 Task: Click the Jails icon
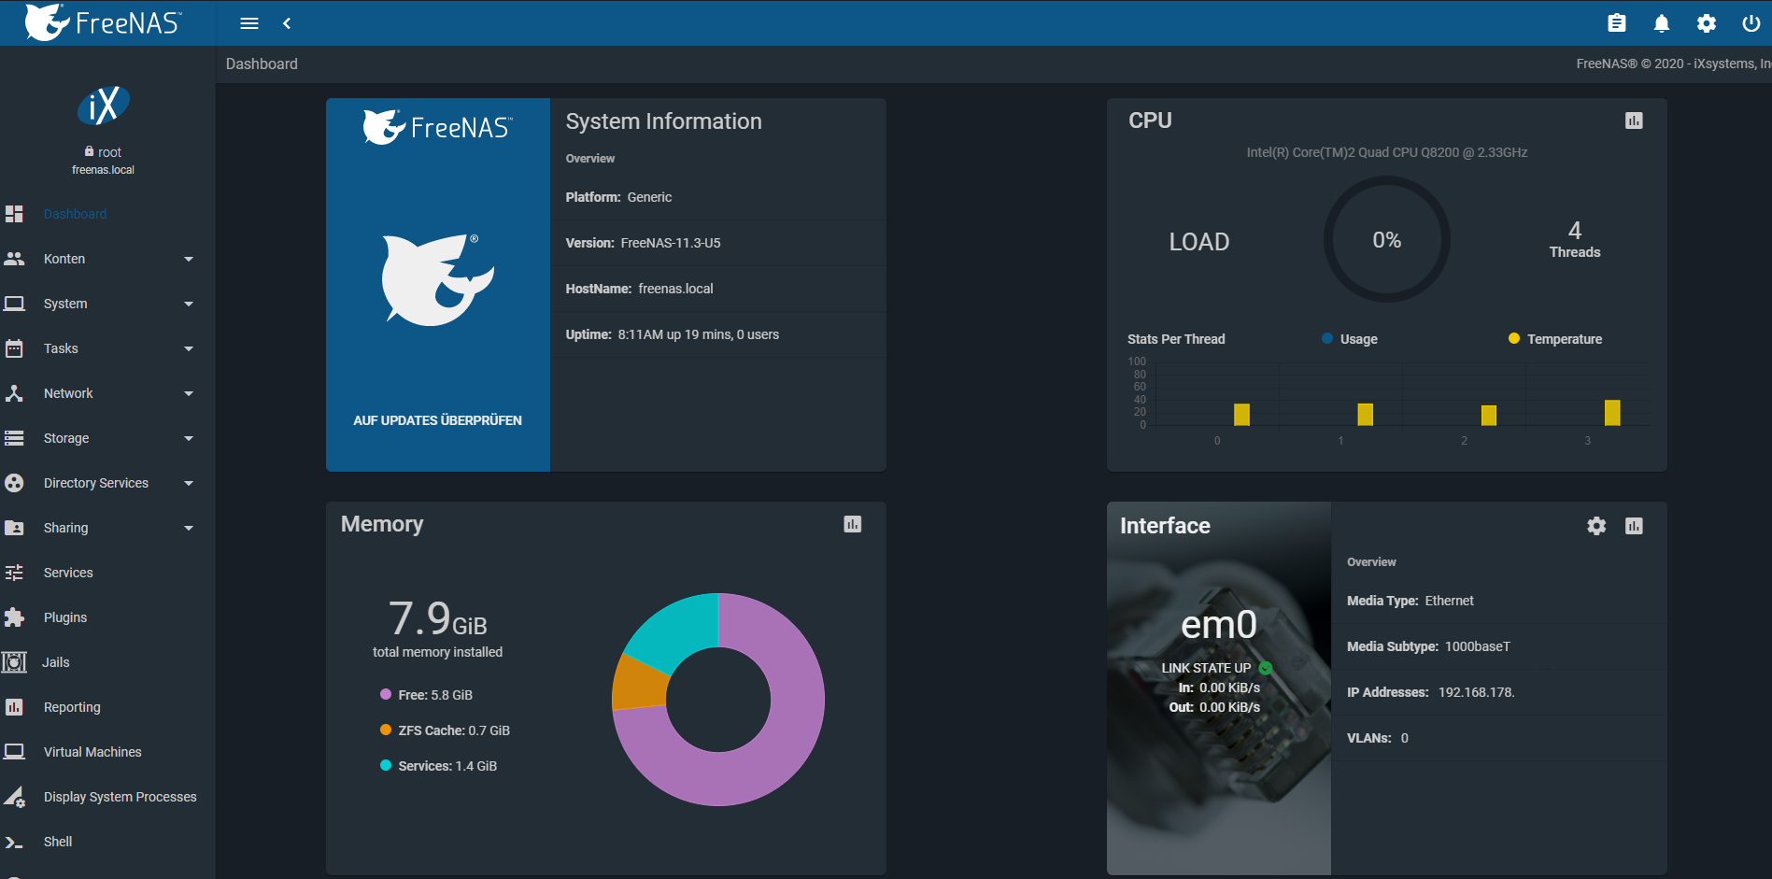click(x=14, y=662)
